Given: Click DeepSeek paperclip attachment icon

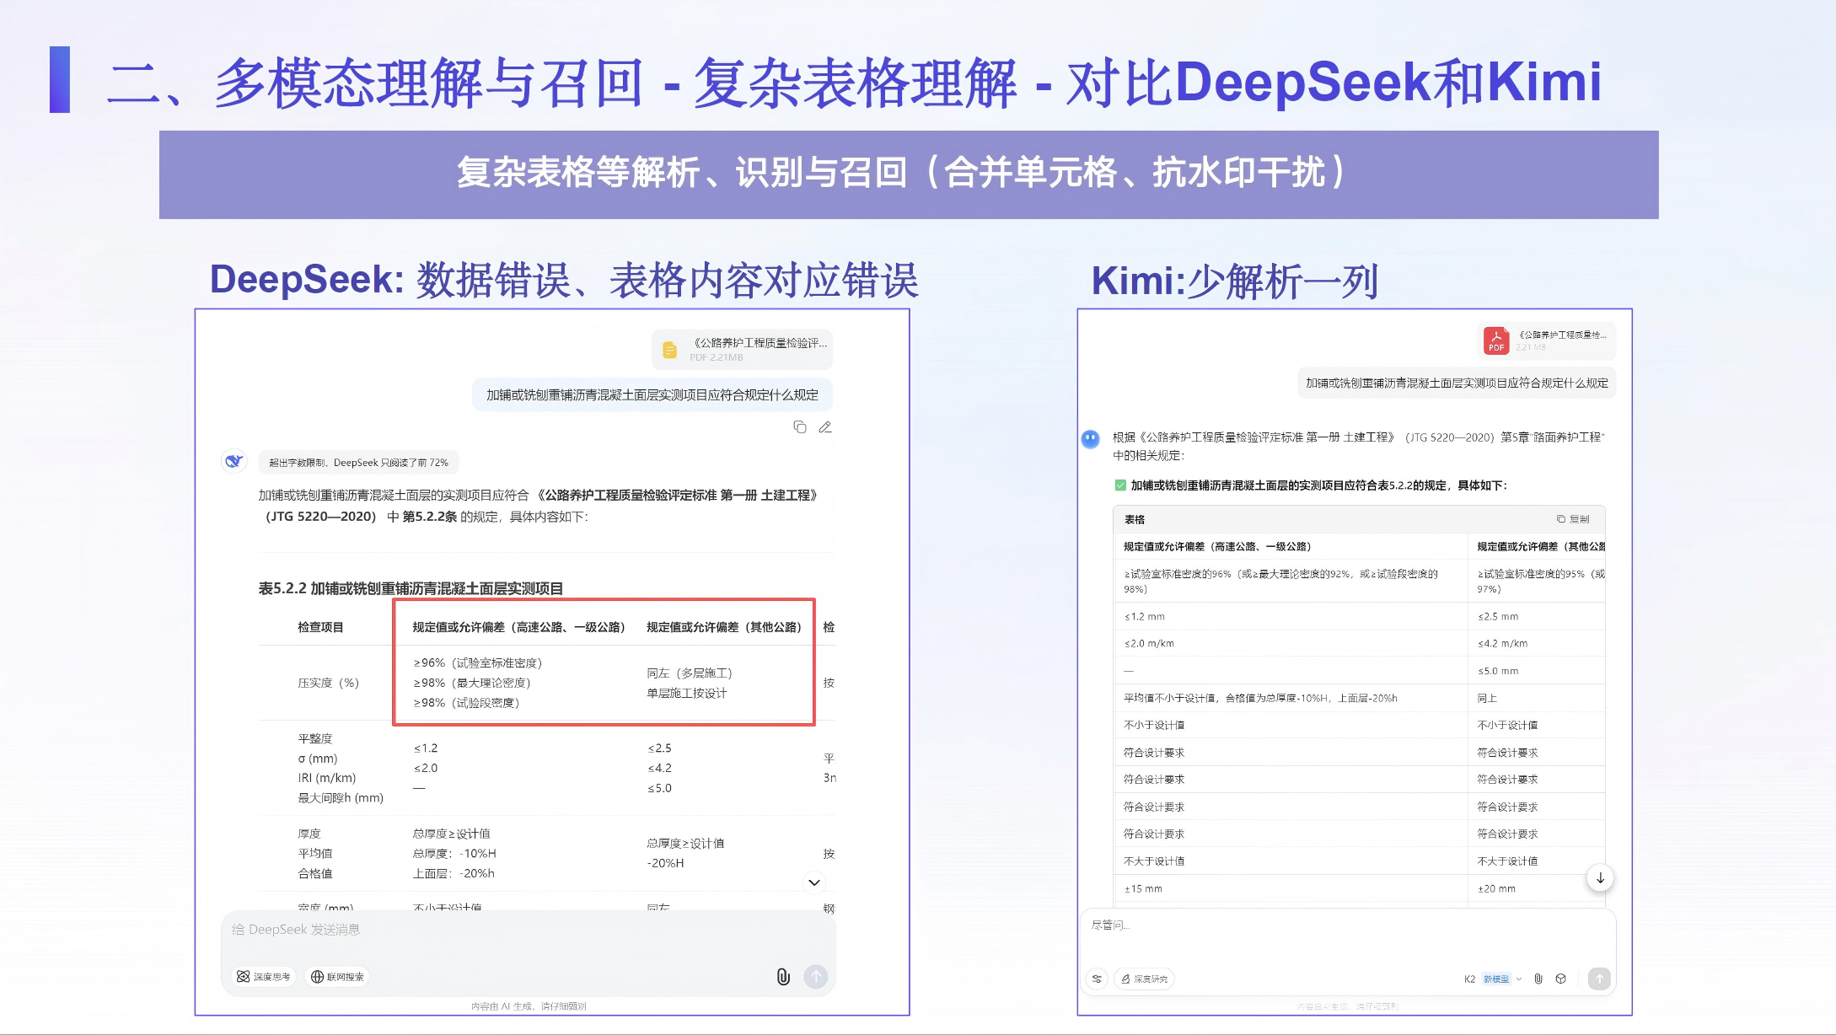Looking at the screenshot, I should tap(783, 977).
